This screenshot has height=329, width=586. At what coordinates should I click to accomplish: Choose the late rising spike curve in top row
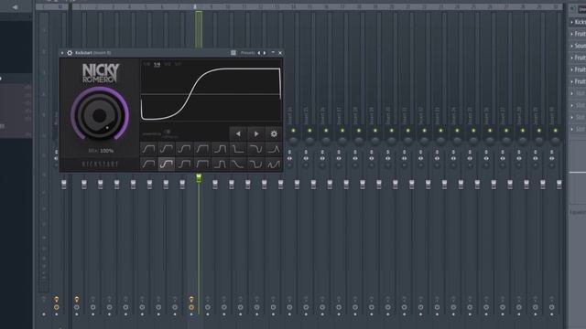click(x=274, y=149)
